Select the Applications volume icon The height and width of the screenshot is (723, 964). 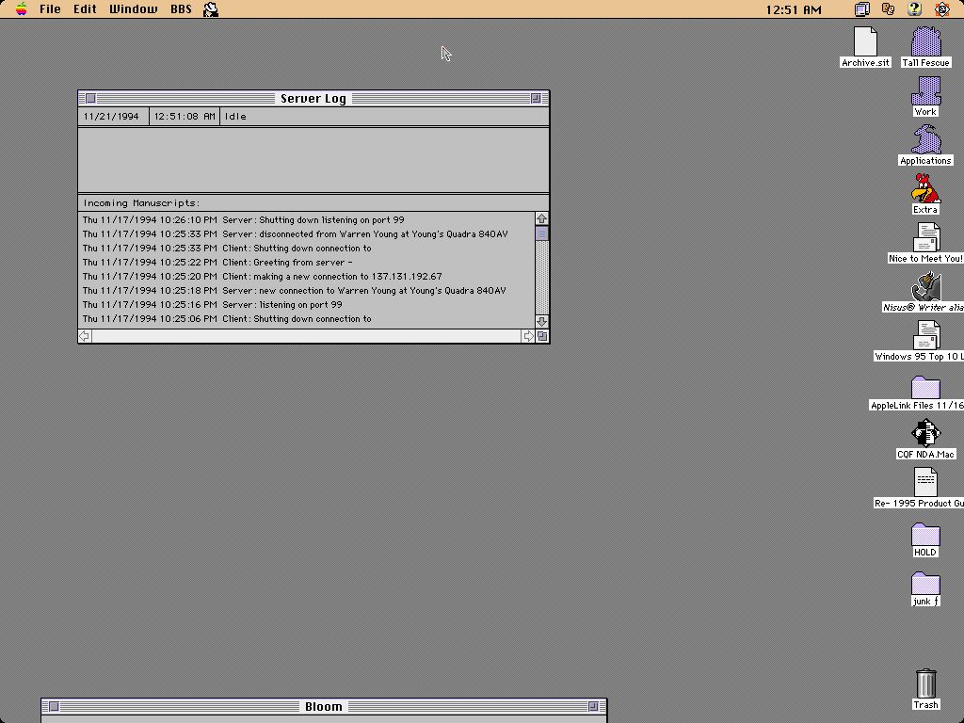click(925, 140)
